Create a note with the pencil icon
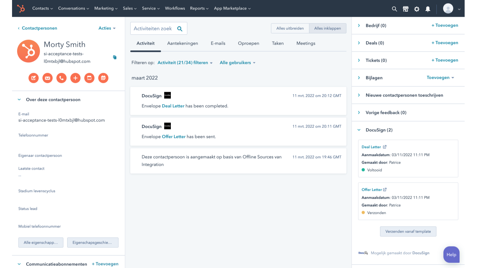Image resolution: width=477 pixels, height=268 pixels. click(34, 78)
